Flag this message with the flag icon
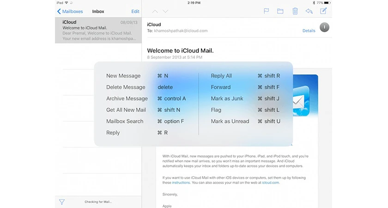Screen dimensions: 388x208 point(266,11)
